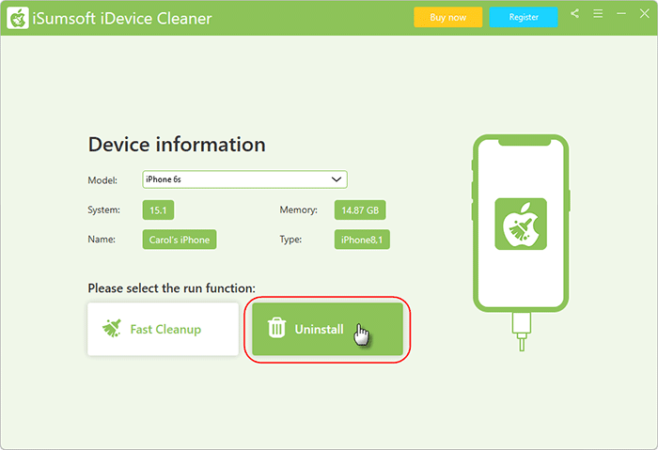Viewport: 658px width, 450px height.
Task: Click the System: label
Action: coord(103,209)
